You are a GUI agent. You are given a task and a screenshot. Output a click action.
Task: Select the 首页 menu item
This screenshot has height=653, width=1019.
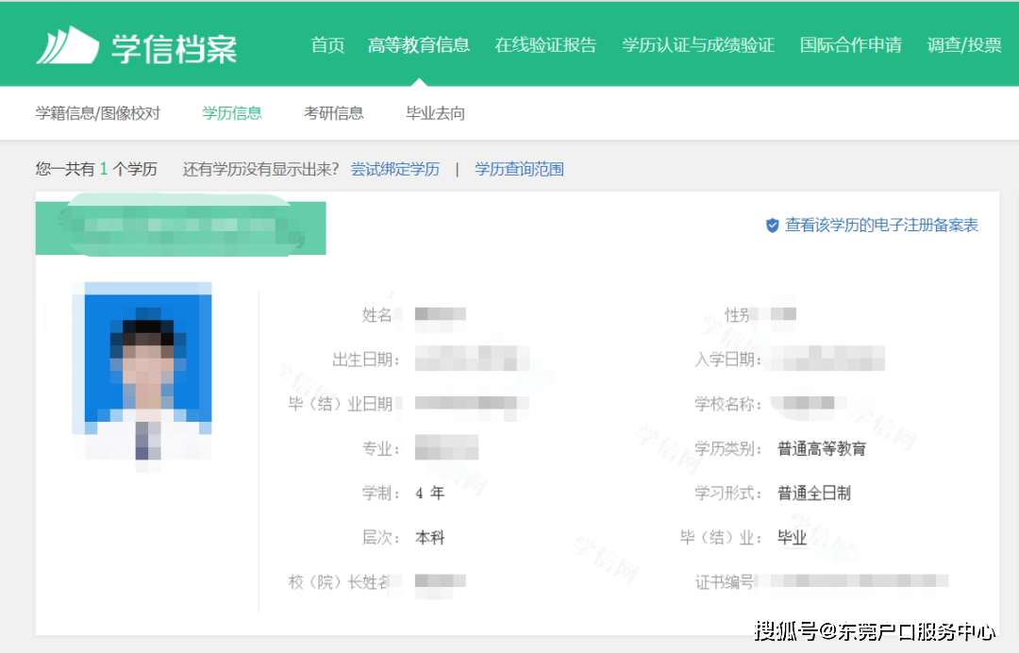327,43
